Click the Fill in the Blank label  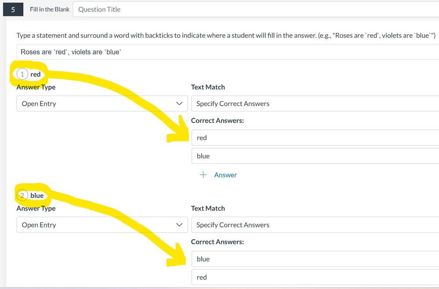click(50, 9)
